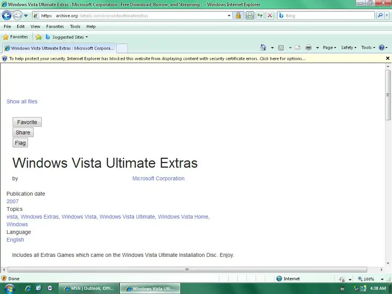Open the File menu
The width and height of the screenshot is (392, 294).
(7, 26)
